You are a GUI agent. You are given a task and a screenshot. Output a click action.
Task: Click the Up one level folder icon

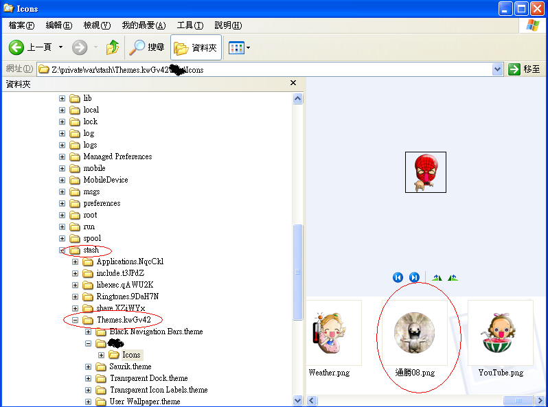click(x=113, y=47)
